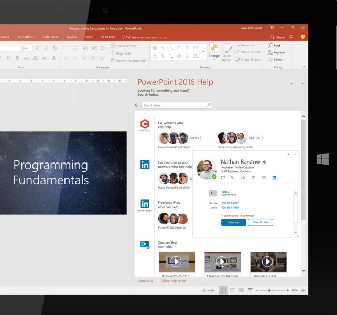This screenshot has width=337, height=315.
Task: Click the LinkedIn ProFinder logo
Action: (x=145, y=205)
